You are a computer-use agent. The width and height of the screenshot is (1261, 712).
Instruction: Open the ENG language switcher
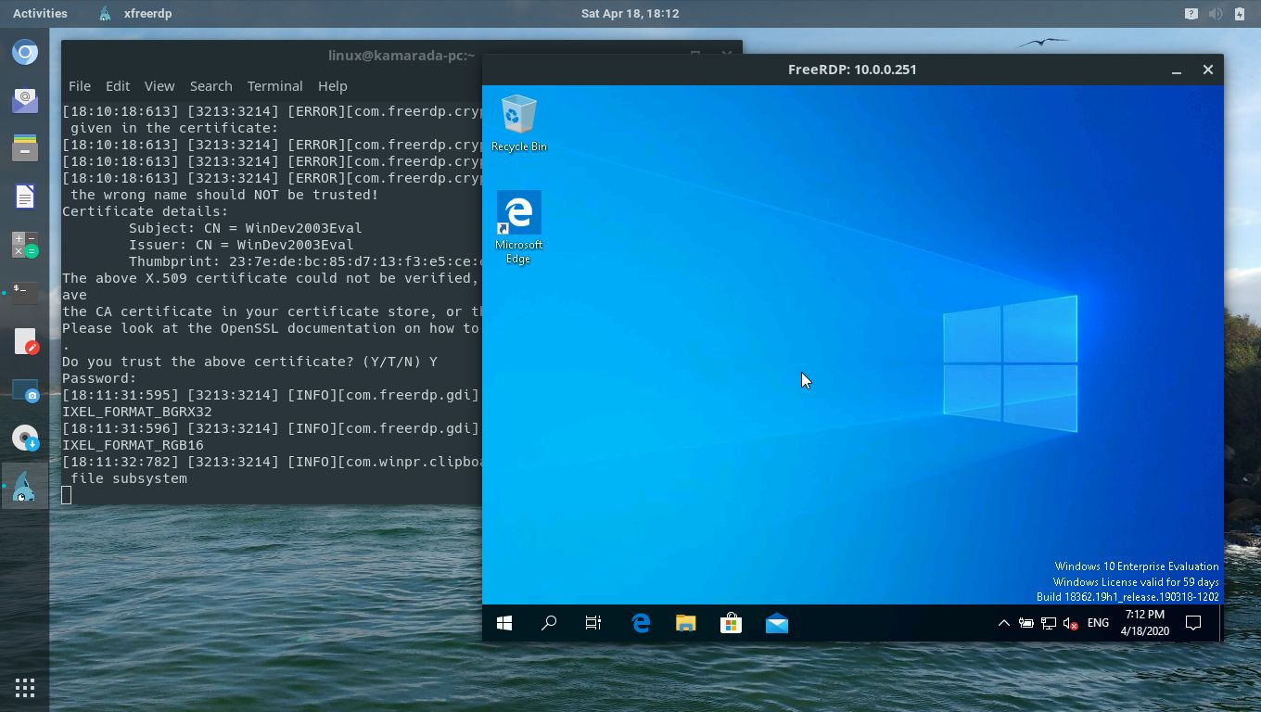[1098, 622]
